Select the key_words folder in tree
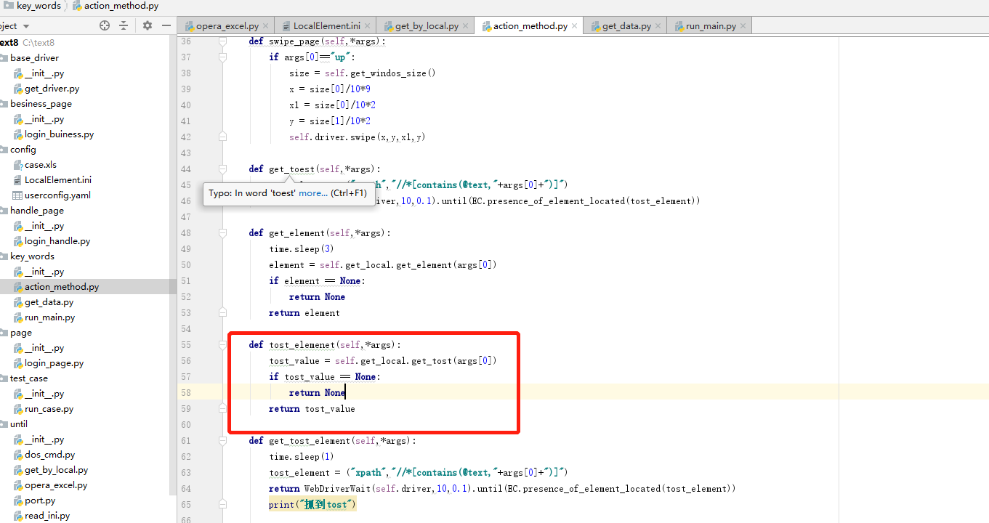The height and width of the screenshot is (523, 989). (32, 256)
